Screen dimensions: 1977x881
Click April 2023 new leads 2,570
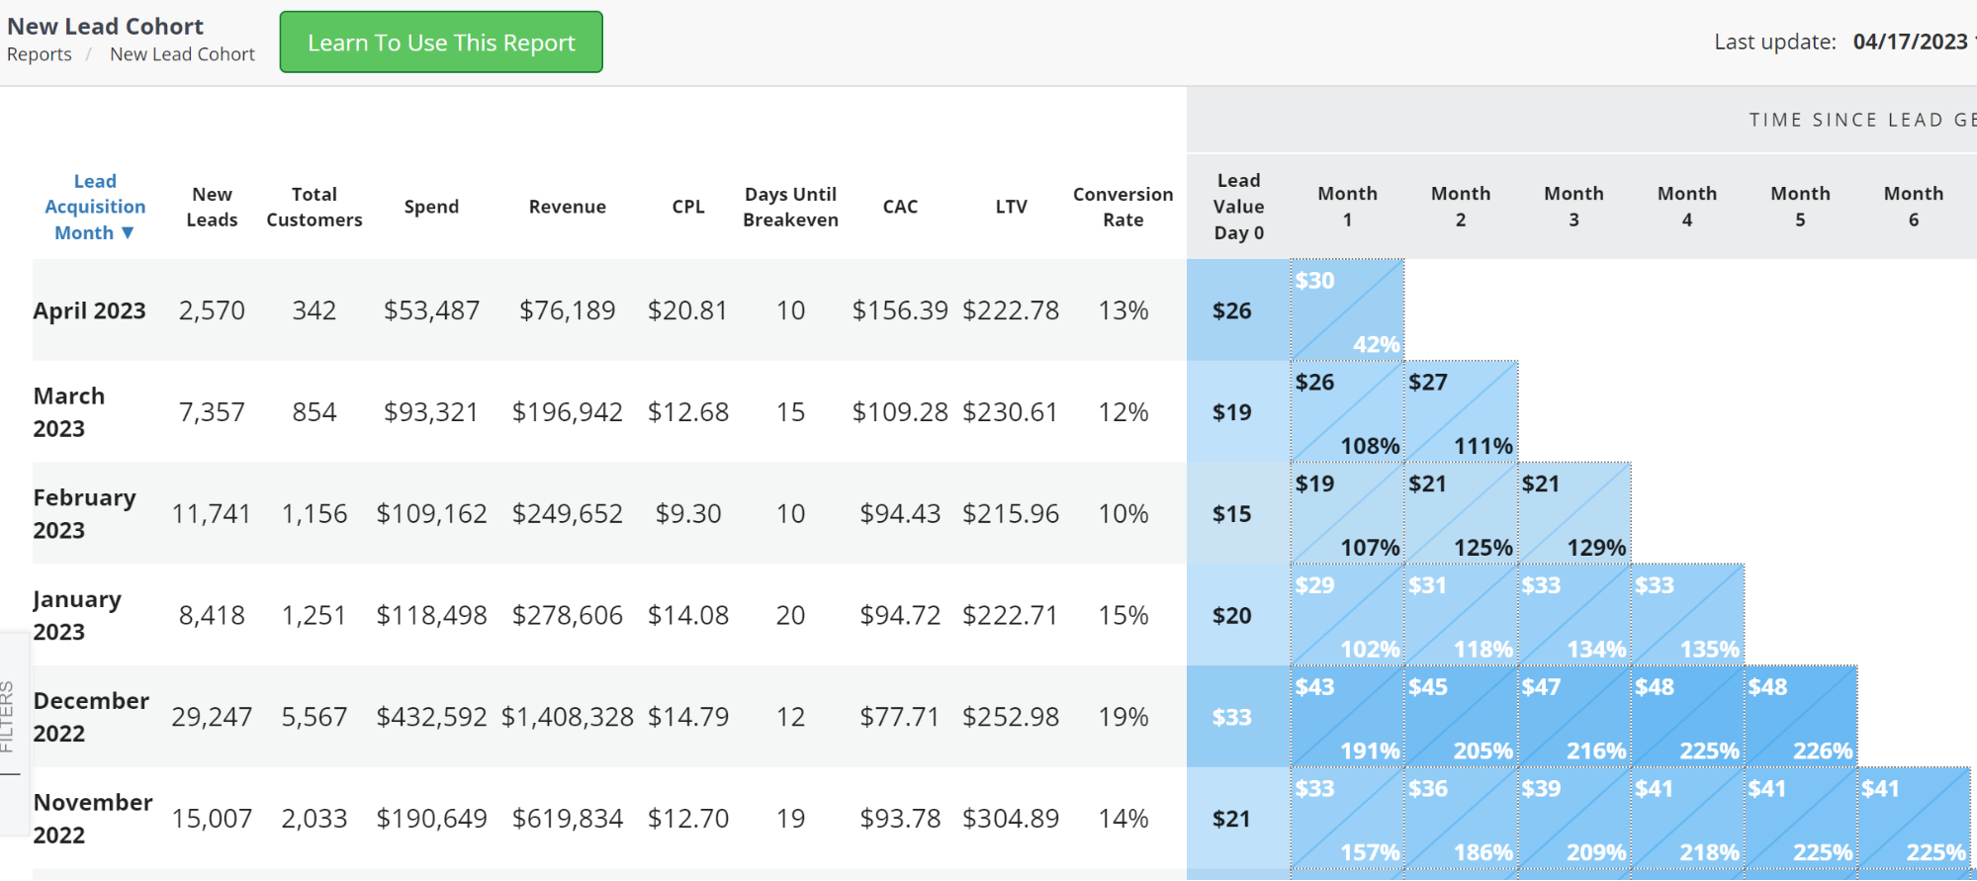[x=212, y=310]
